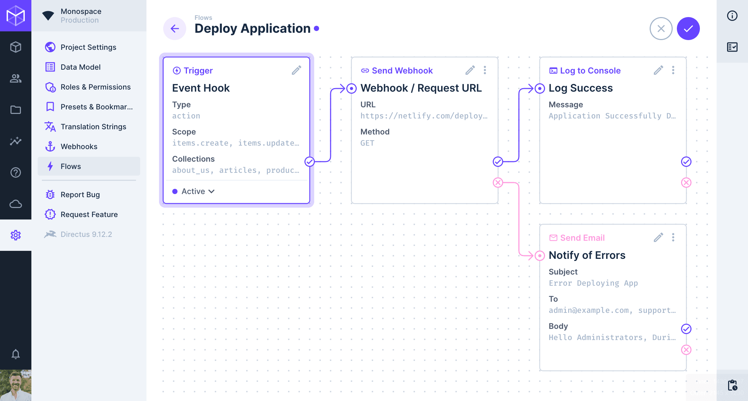
Task: Click Send Email success output connector
Action: click(x=686, y=329)
